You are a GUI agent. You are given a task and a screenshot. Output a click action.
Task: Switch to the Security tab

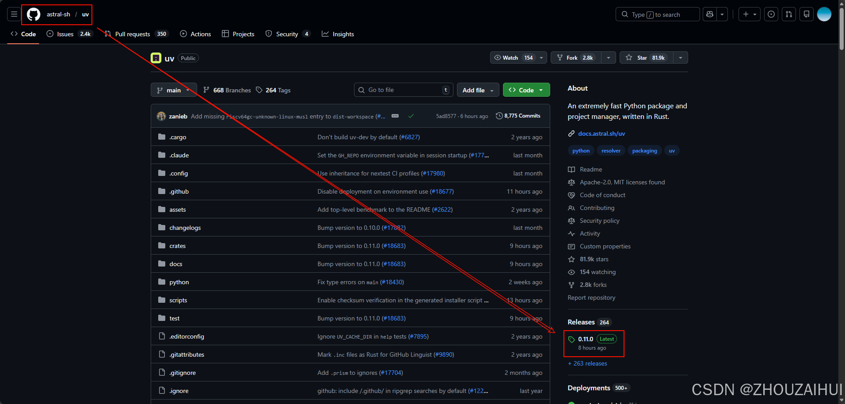288,34
